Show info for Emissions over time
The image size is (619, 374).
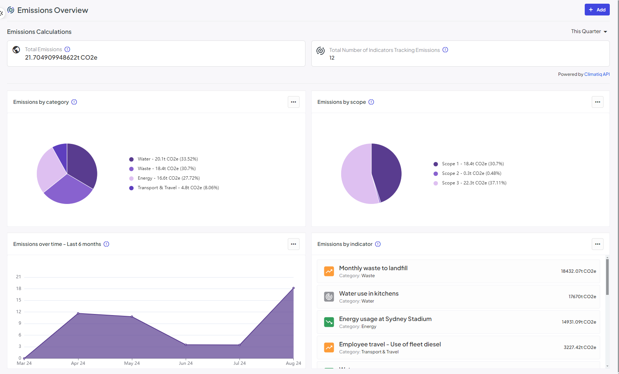coord(106,244)
